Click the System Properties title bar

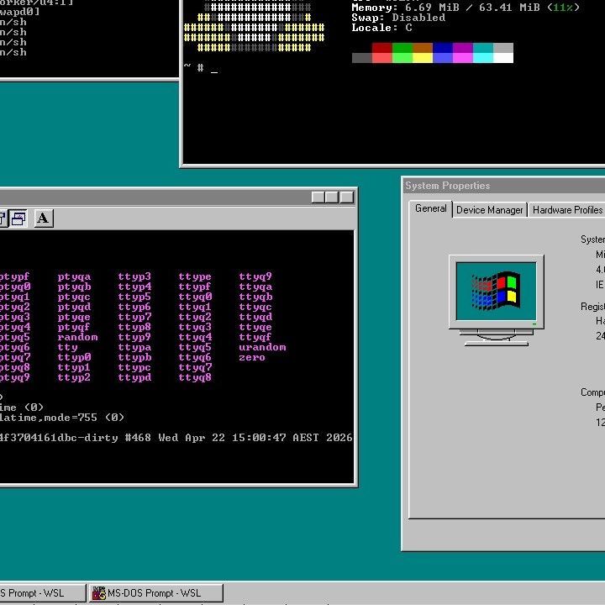pyautogui.click(x=505, y=186)
